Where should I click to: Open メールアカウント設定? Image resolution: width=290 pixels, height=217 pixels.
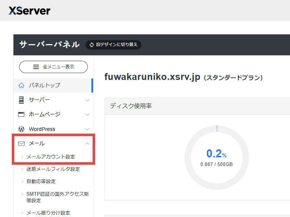click(x=51, y=157)
